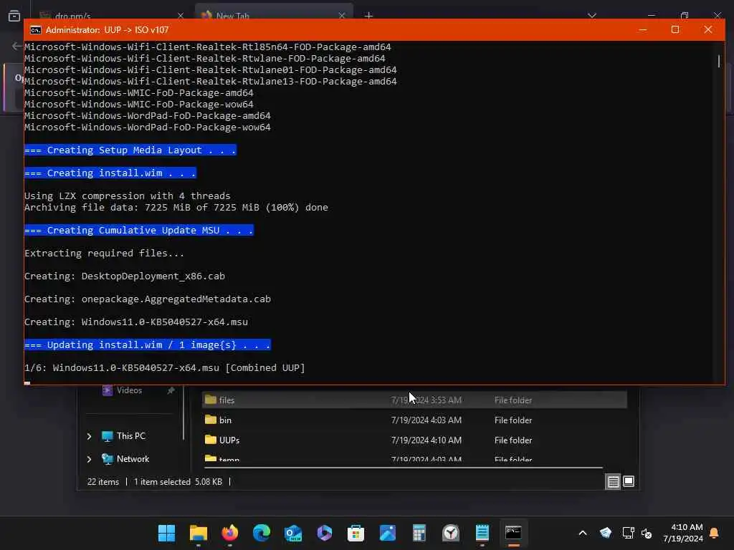734x550 pixels.
Task: Click the '22 items' status bar text
Action: [x=103, y=482]
